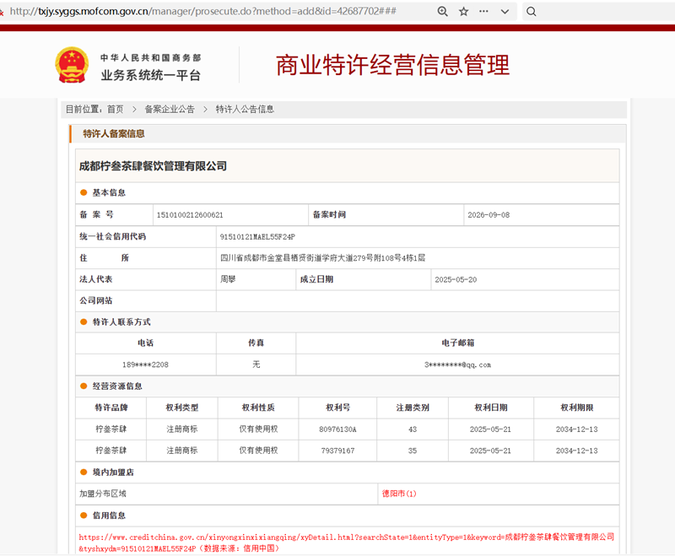Click the 业务系统统一平台 header text
Image resolution: width=675 pixels, height=556 pixels.
(151, 75)
